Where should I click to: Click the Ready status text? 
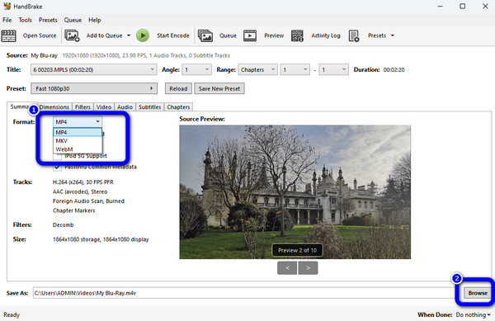[x=12, y=314]
